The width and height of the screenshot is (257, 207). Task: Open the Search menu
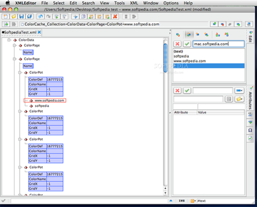pyautogui.click(x=88, y=3)
